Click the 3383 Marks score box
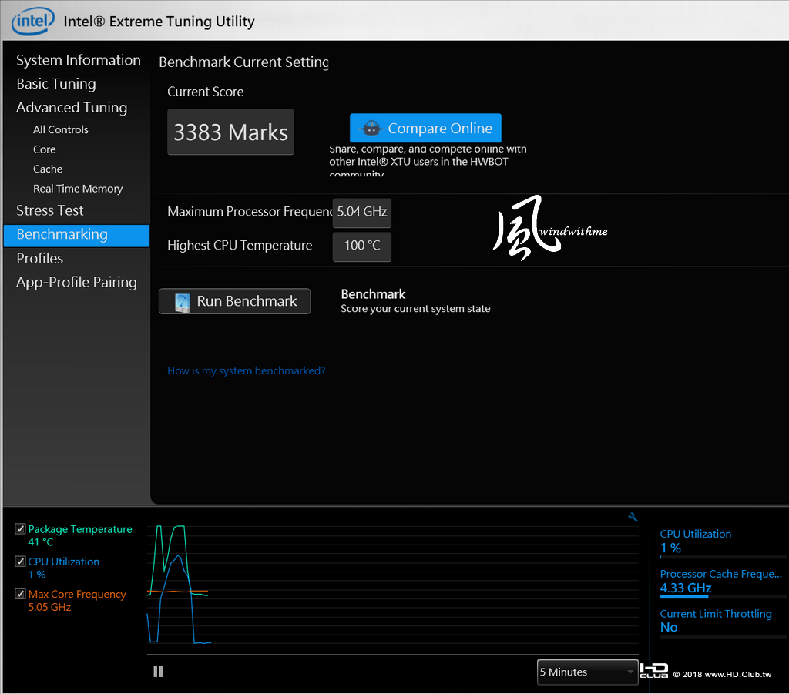Screen dimensions: 789x694 point(230,132)
